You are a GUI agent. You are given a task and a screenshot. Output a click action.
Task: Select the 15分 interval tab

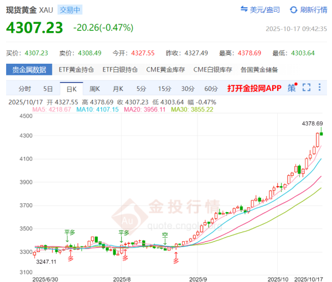click(164, 89)
